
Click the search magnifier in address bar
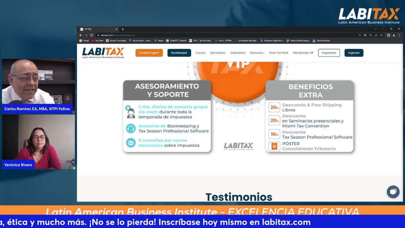tap(360, 35)
